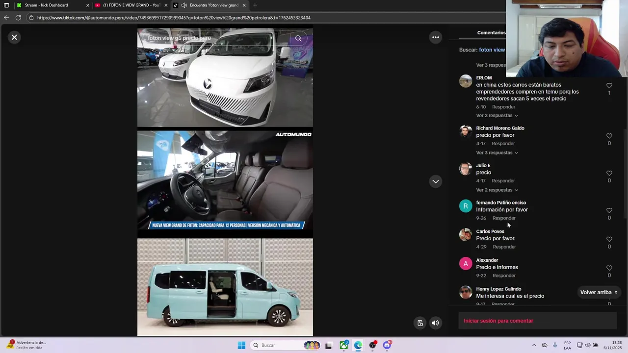Open the 'foton view' search link

coord(492,50)
